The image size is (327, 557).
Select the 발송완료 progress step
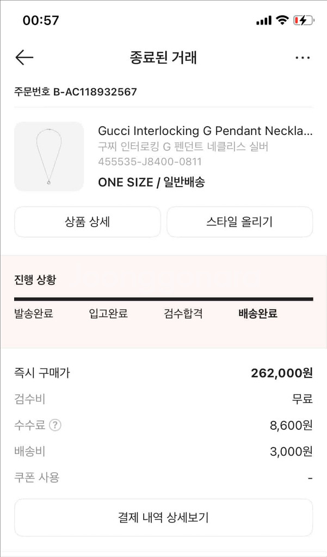tap(34, 314)
